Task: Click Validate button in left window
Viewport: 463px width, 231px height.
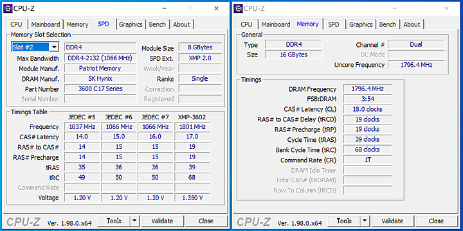Action: tap(162, 221)
